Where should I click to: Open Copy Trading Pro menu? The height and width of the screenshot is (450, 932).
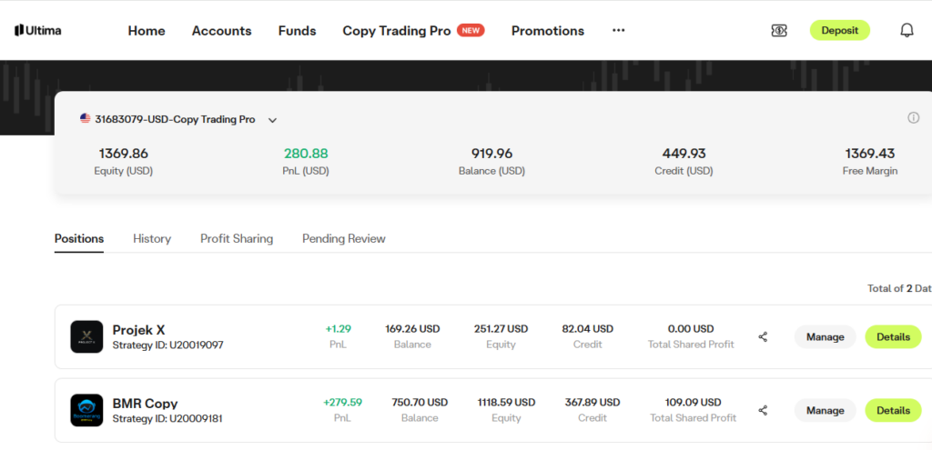397,31
